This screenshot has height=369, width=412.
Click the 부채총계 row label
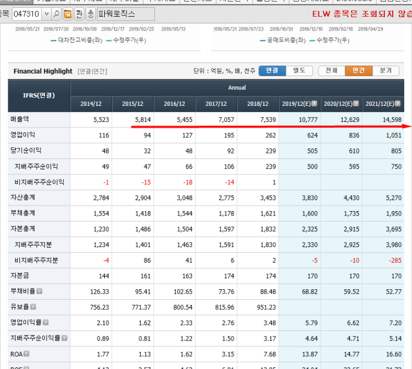pyautogui.click(x=23, y=213)
